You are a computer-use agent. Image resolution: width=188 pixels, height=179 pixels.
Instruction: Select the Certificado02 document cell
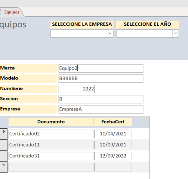51,134
